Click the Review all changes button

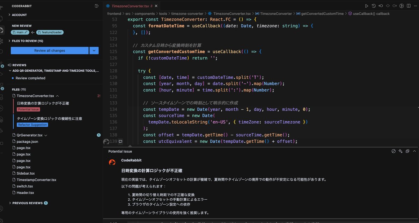coord(49,50)
